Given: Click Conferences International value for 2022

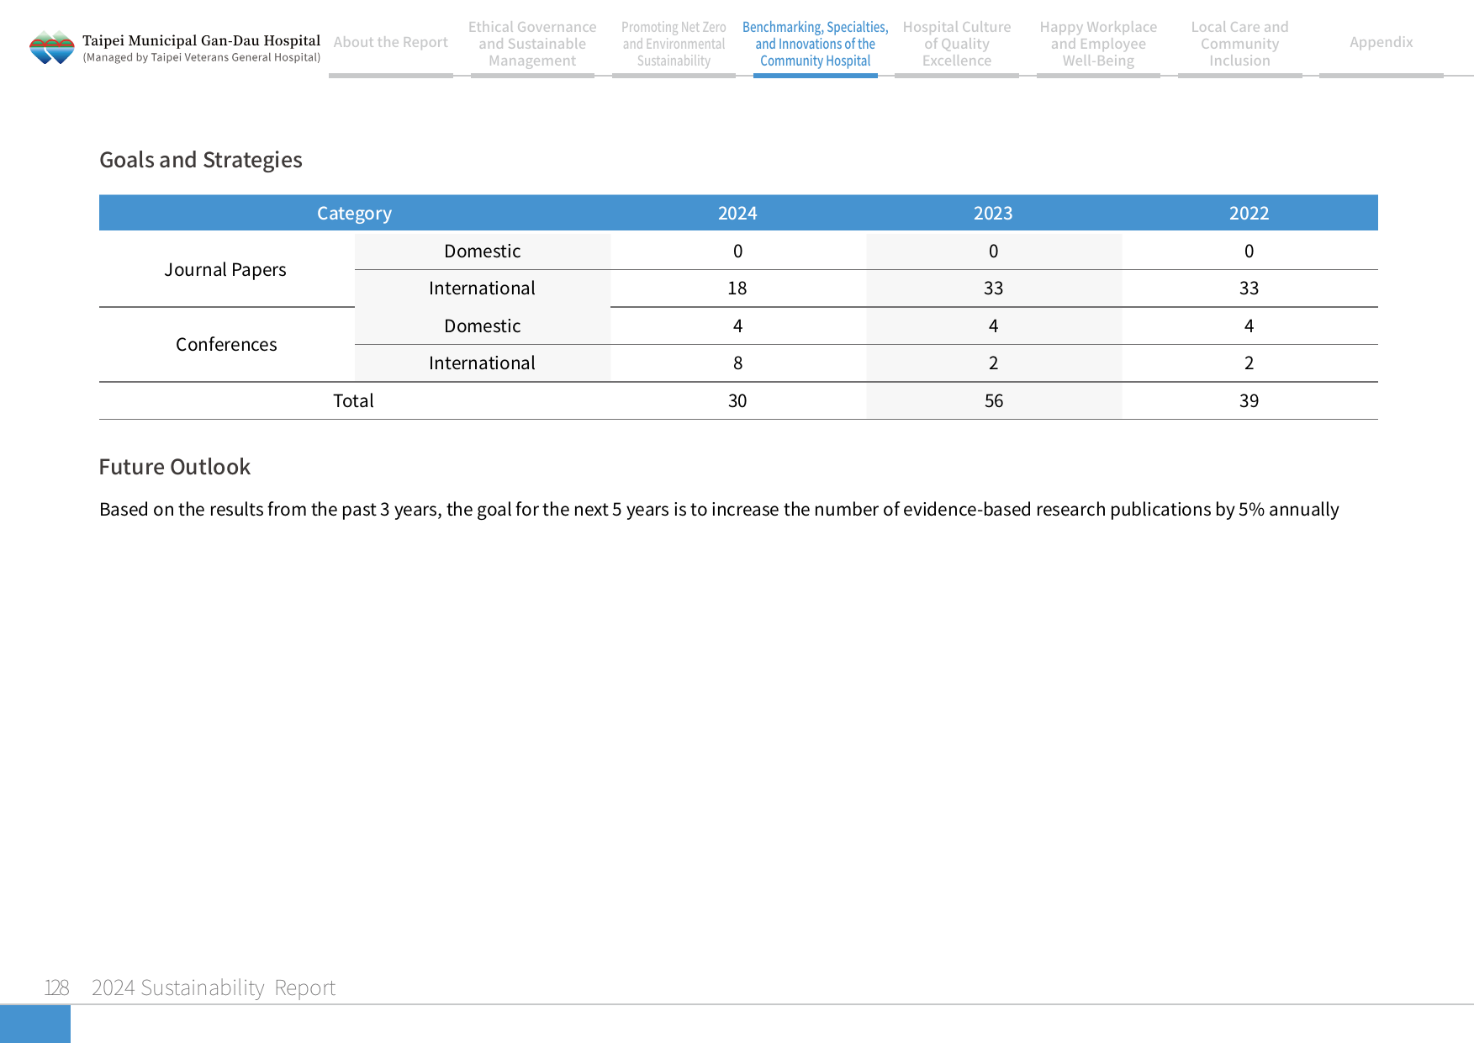Looking at the screenshot, I should click(1249, 363).
